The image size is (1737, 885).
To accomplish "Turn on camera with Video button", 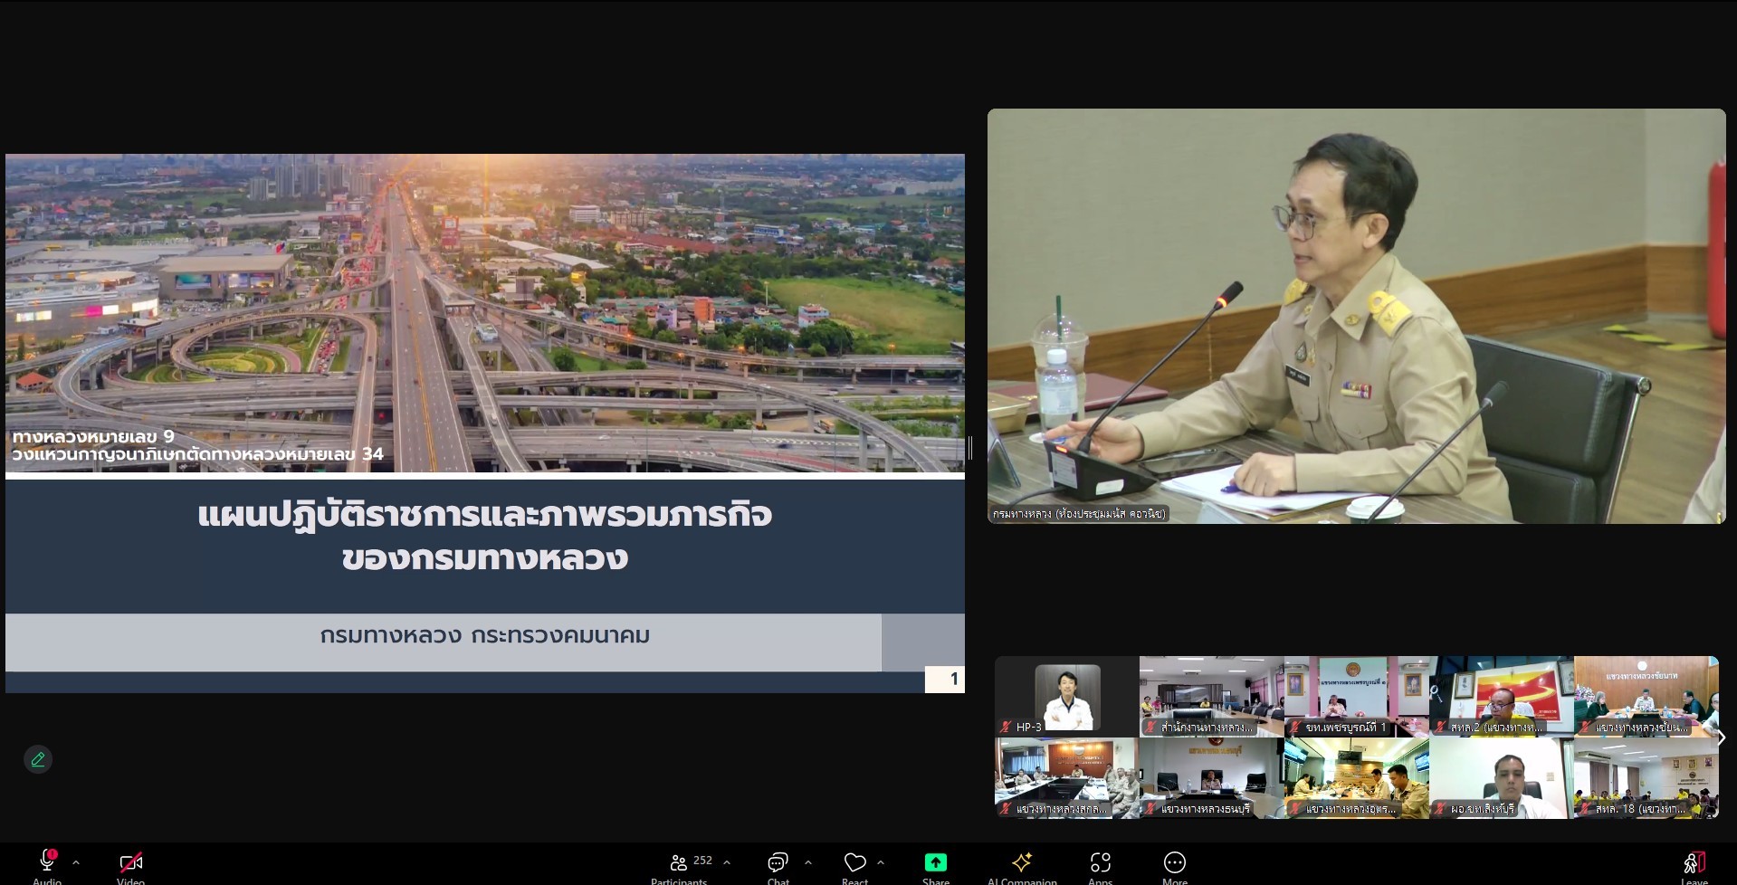I will (x=130, y=861).
